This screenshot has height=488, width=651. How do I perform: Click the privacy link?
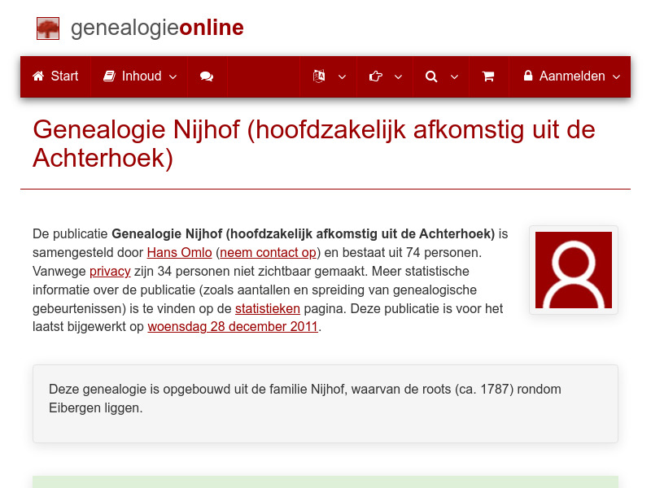(110, 271)
